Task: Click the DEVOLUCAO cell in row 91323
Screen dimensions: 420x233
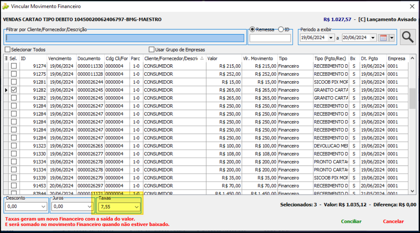Action: (x=331, y=146)
